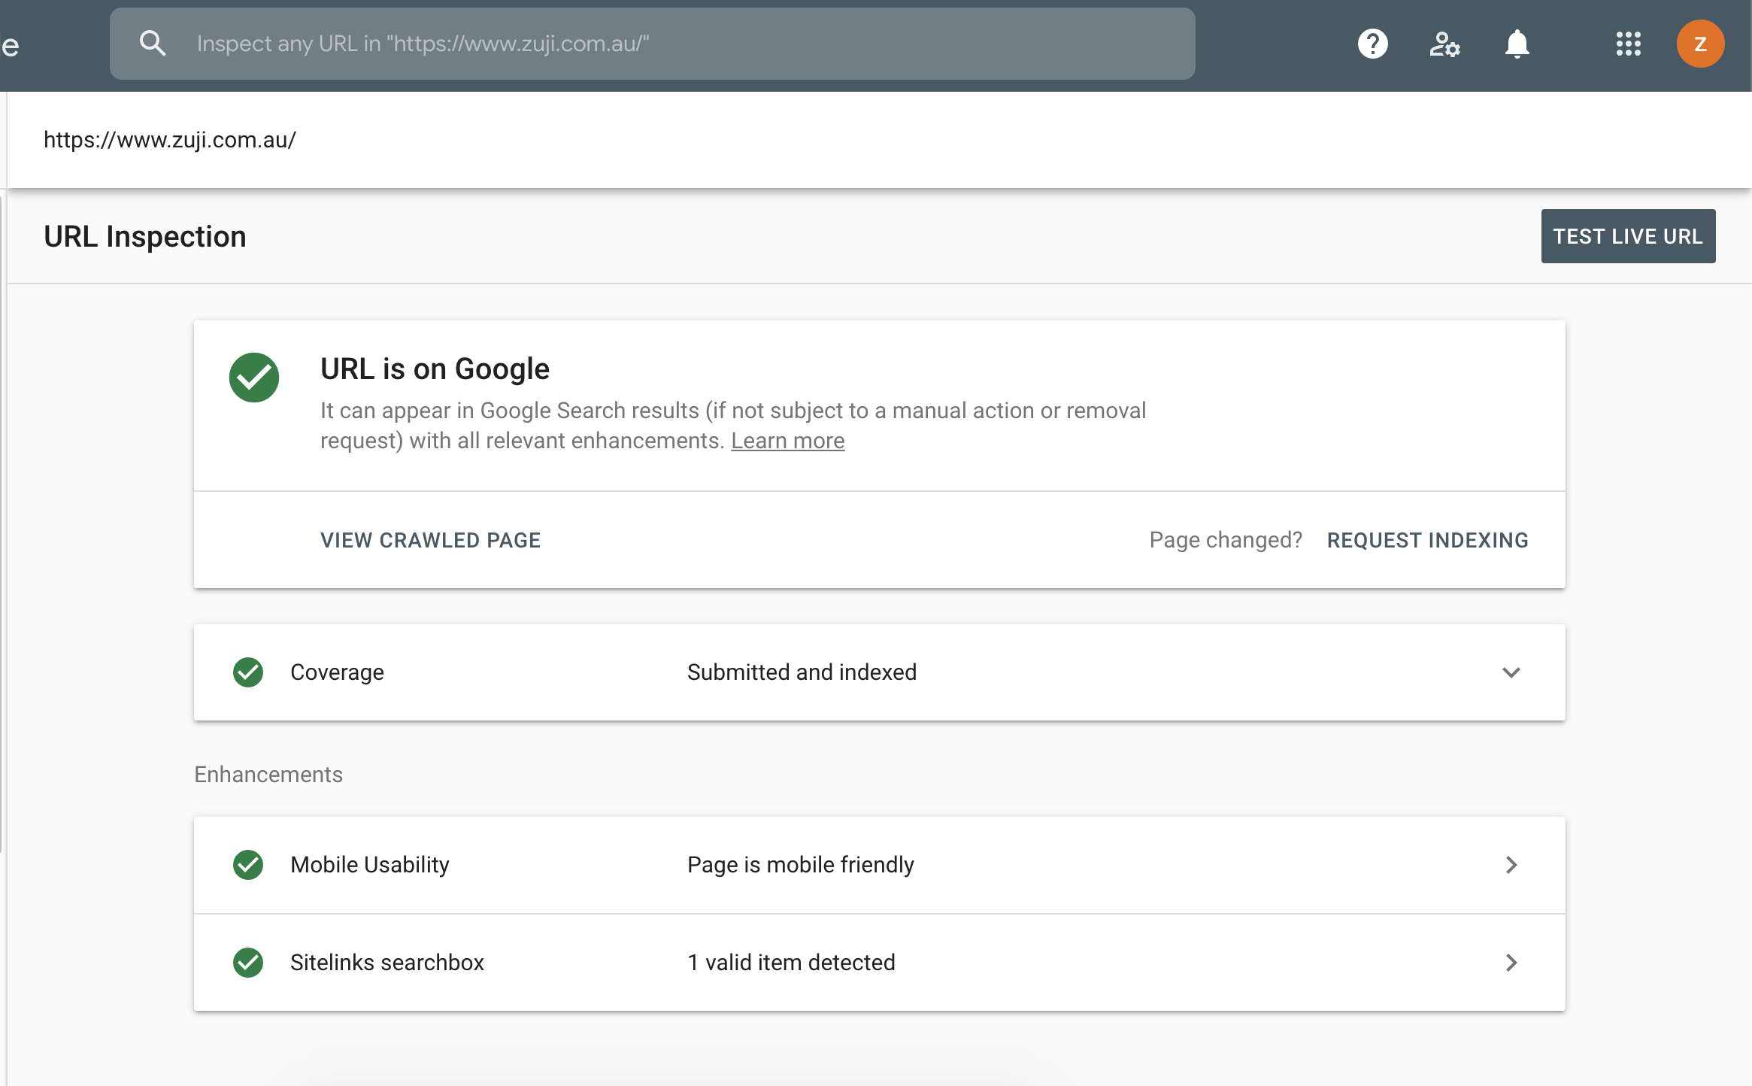The height and width of the screenshot is (1086, 1752).
Task: Click the large green URL is on Google checkmark
Action: tap(254, 378)
